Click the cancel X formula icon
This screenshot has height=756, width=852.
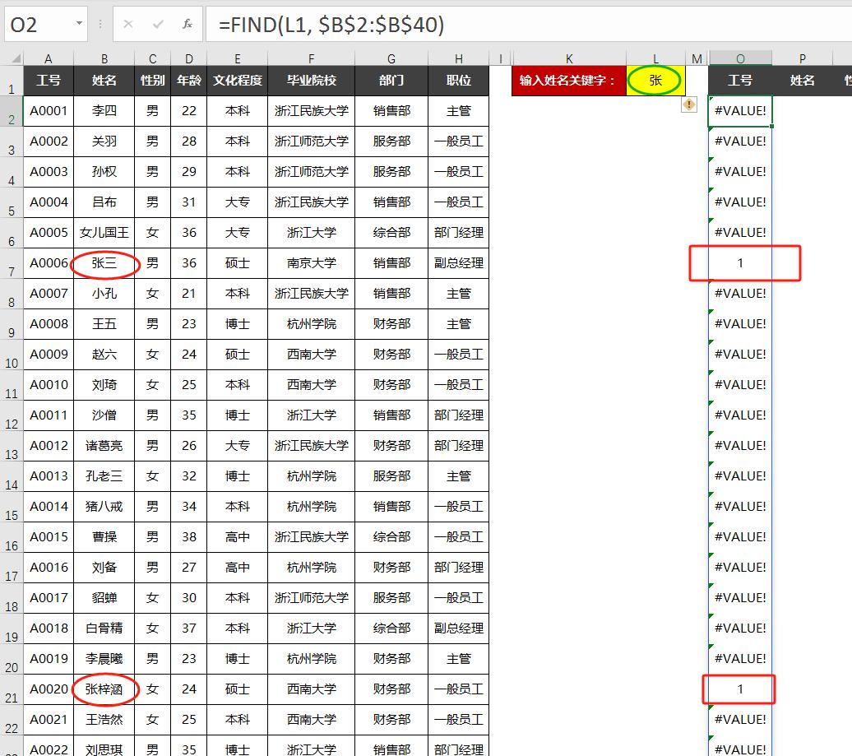tap(128, 24)
